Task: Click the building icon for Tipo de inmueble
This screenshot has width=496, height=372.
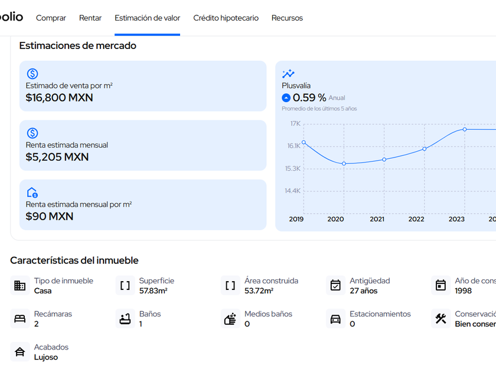Action: (20, 286)
